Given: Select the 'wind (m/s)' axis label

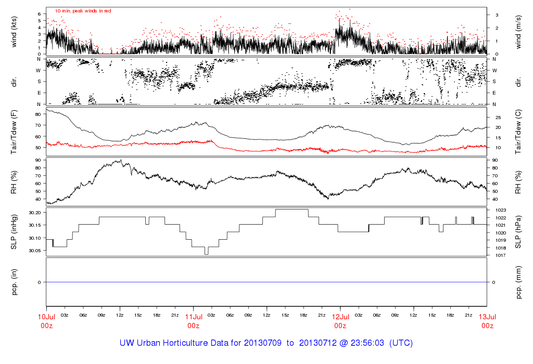Looking at the screenshot, I should coord(518,32).
